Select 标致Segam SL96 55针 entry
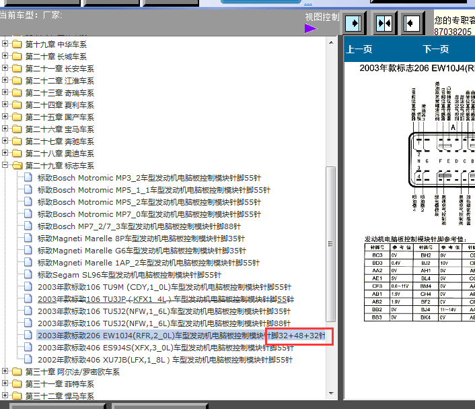Image resolution: width=475 pixels, height=409 pixels. (x=129, y=275)
